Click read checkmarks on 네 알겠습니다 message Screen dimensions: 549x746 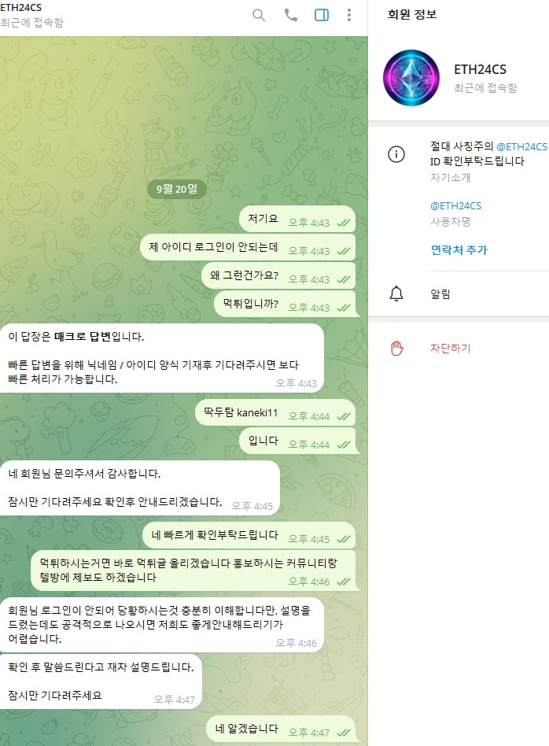344,733
